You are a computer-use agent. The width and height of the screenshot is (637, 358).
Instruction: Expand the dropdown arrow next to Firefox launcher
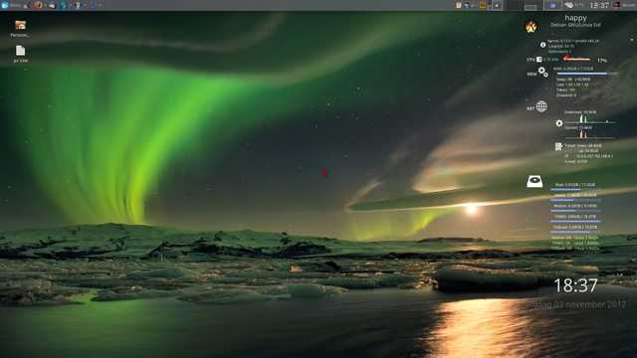[x=45, y=5]
